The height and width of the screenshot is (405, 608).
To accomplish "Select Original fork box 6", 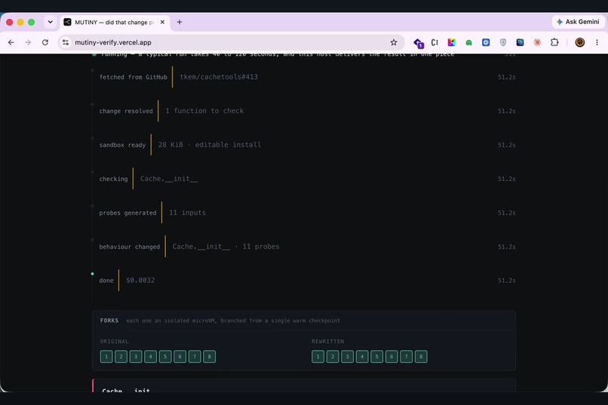I will pyautogui.click(x=180, y=357).
